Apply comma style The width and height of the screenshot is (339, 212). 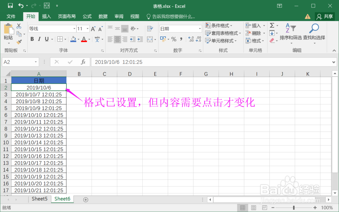pos(181,39)
